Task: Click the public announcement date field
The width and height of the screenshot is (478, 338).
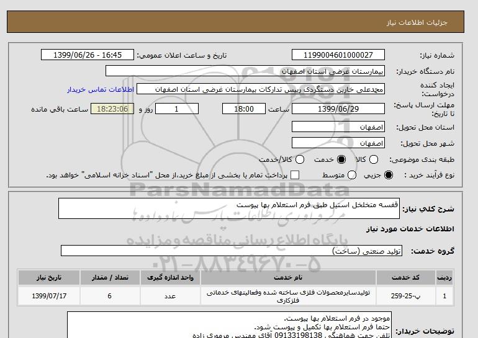Action: [x=88, y=55]
